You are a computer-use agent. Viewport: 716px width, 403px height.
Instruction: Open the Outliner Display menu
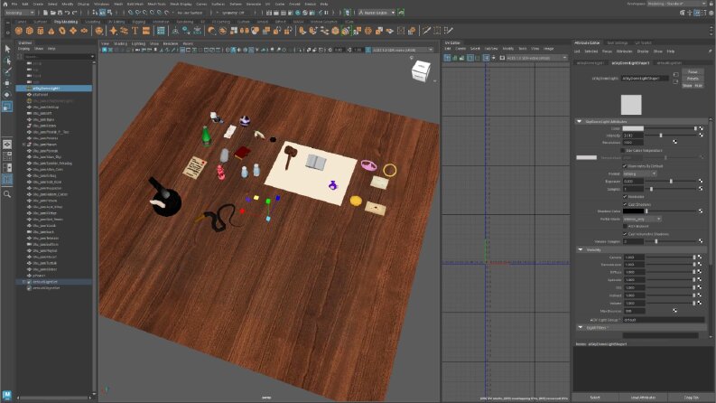click(23, 49)
